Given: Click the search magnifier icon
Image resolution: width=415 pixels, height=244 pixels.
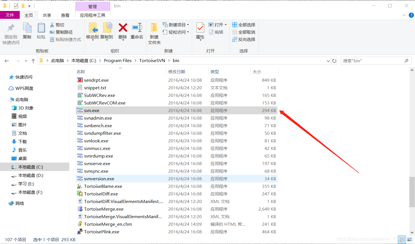Looking at the screenshot, I should tap(406, 61).
